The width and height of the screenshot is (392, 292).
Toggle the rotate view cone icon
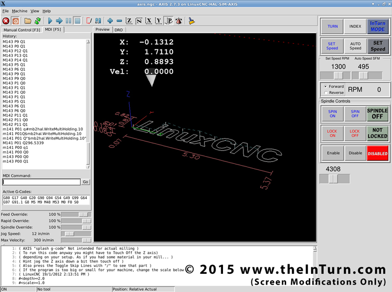(x=179, y=21)
